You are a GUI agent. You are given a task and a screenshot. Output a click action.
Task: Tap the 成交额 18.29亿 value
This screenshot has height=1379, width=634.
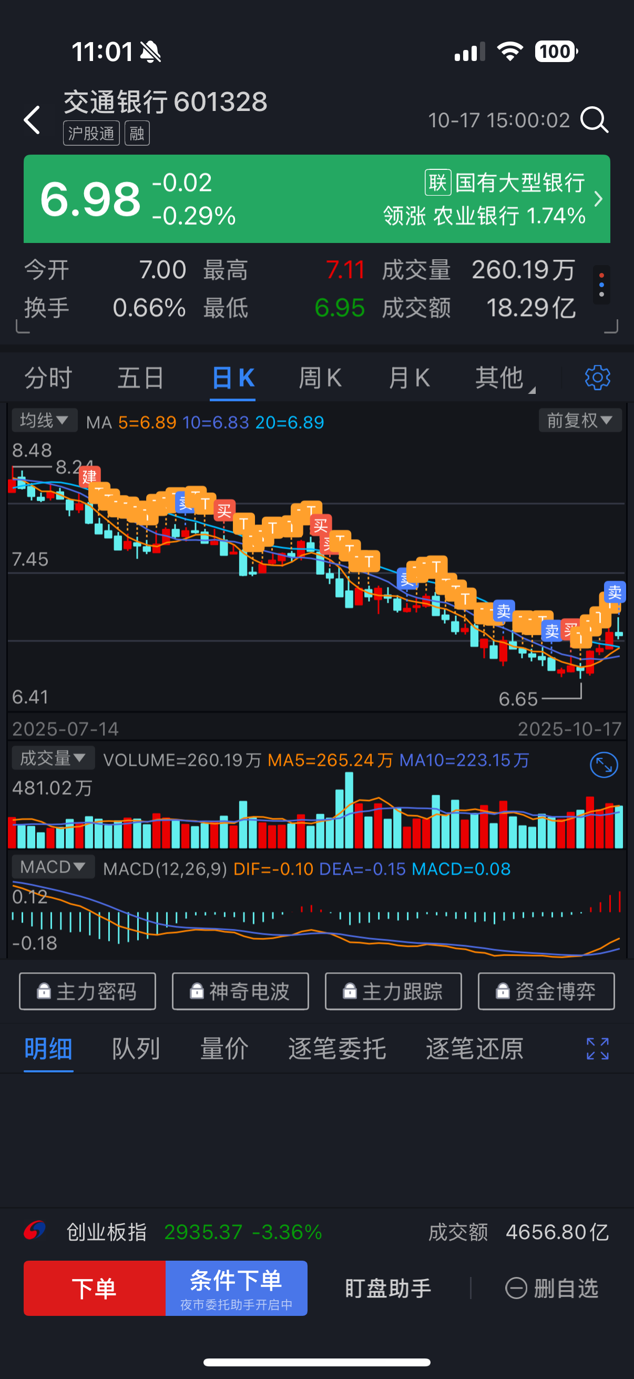pyautogui.click(x=531, y=308)
